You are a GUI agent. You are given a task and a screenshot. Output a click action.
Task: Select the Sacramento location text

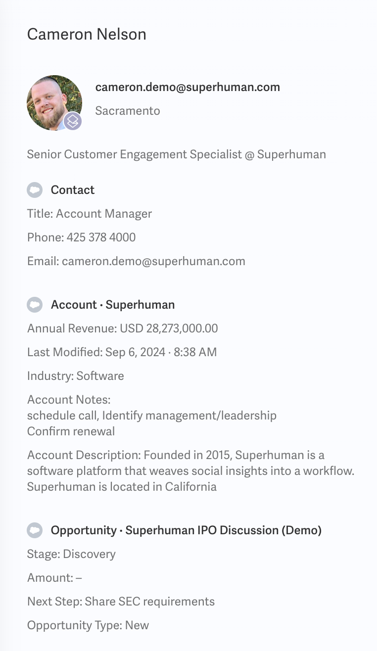128,111
